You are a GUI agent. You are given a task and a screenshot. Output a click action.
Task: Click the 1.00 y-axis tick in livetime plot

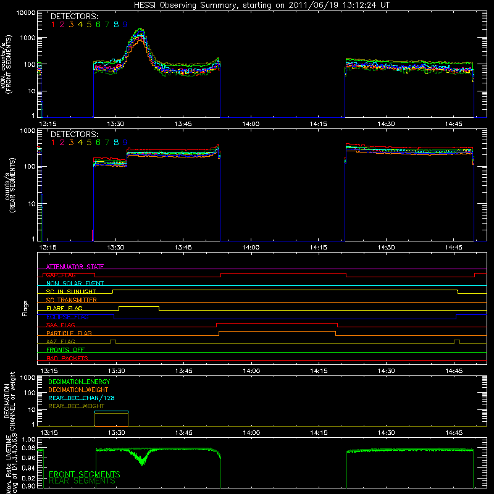tap(28, 440)
